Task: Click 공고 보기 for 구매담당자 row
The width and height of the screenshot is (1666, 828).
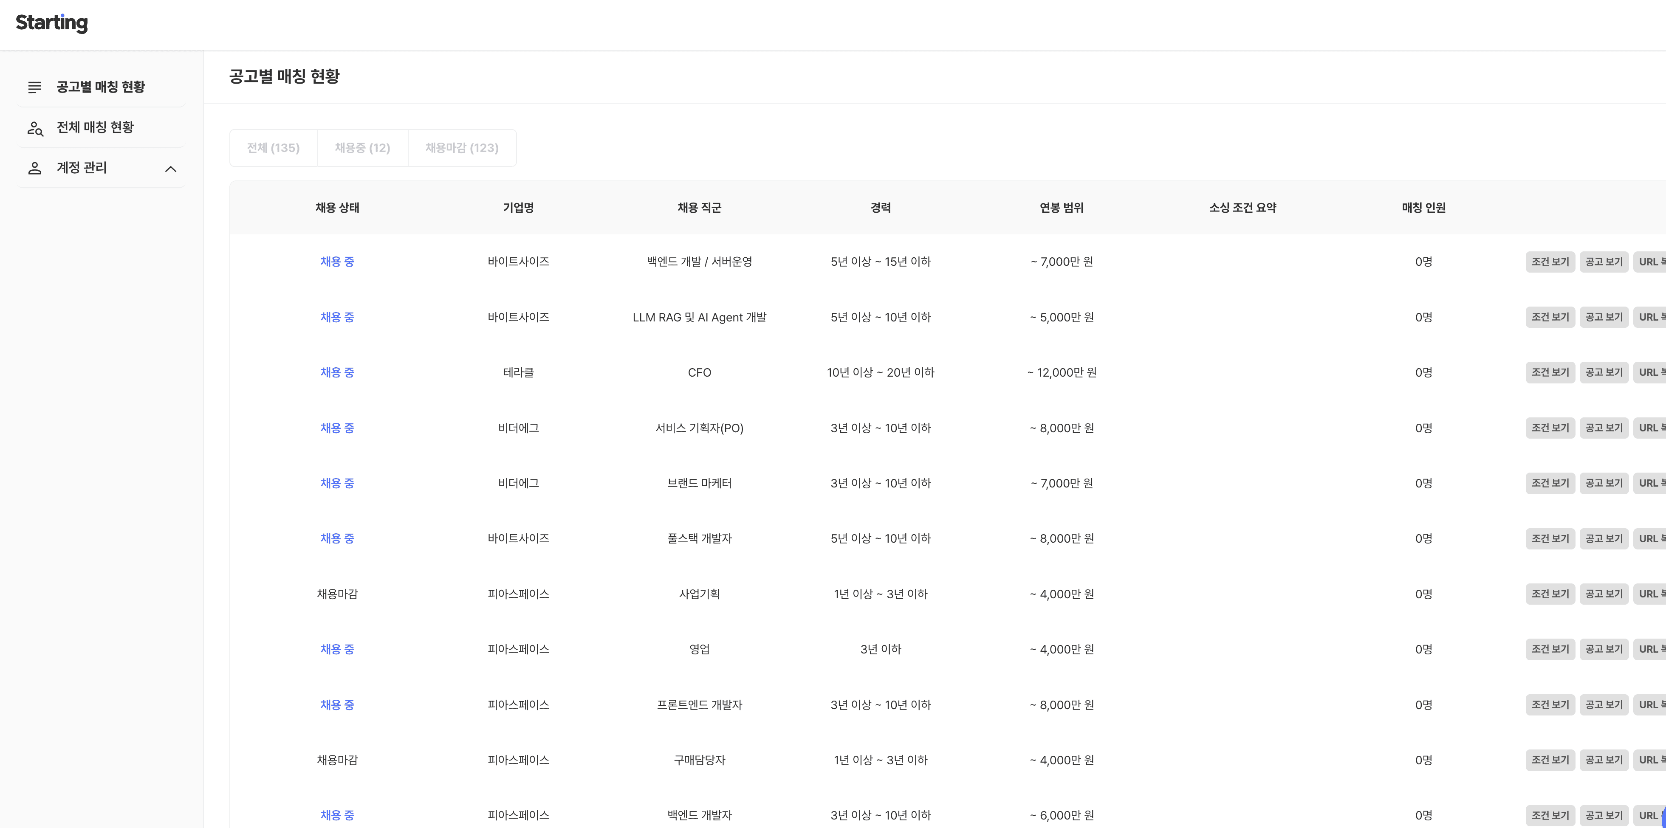Action: click(1603, 760)
